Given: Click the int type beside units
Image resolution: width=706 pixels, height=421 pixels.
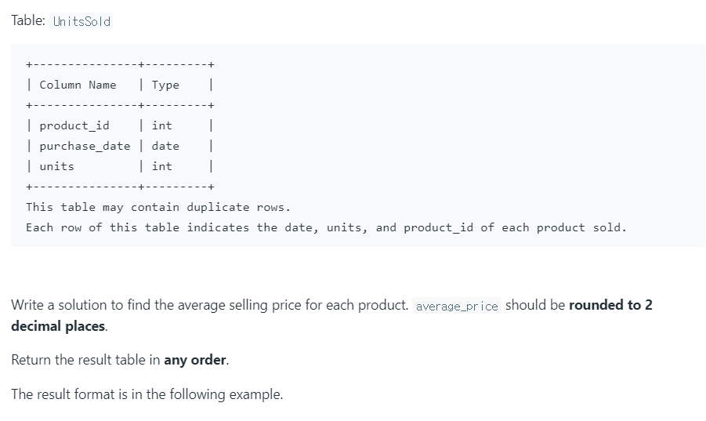Looking at the screenshot, I should tap(162, 166).
